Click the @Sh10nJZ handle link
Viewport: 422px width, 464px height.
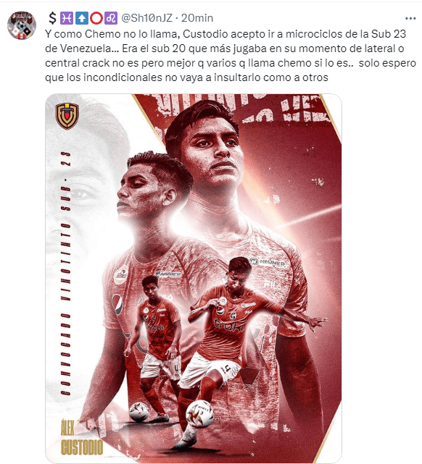click(x=146, y=18)
